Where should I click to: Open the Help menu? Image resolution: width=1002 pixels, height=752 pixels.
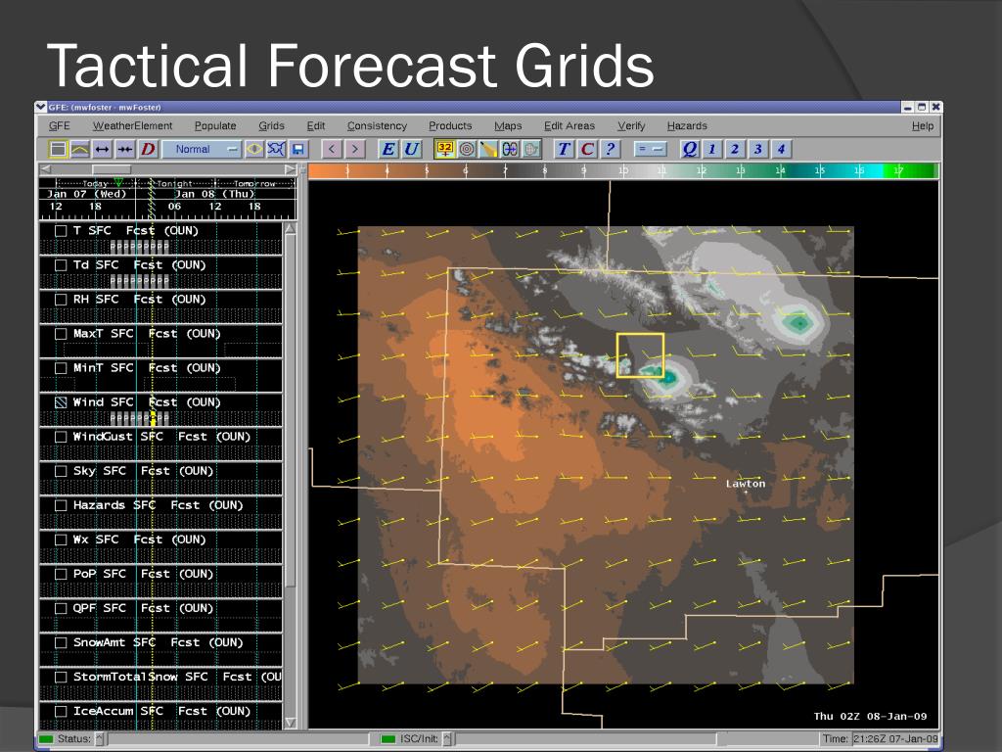pyautogui.click(x=923, y=126)
